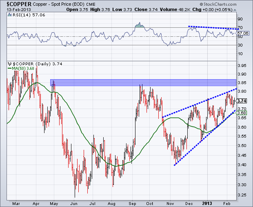The height and width of the screenshot is (207, 253).
Task: Click the RSI(14) 57.06 legend label
Action: pos(29,15)
